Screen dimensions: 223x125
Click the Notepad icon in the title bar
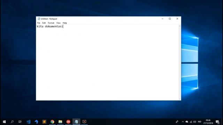[39, 19]
